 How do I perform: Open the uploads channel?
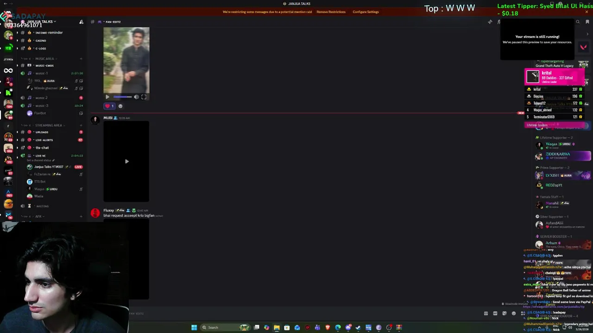pyautogui.click(x=42, y=132)
